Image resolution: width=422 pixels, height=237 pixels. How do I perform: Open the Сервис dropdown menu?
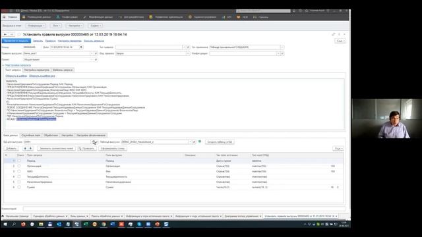(x=96, y=26)
